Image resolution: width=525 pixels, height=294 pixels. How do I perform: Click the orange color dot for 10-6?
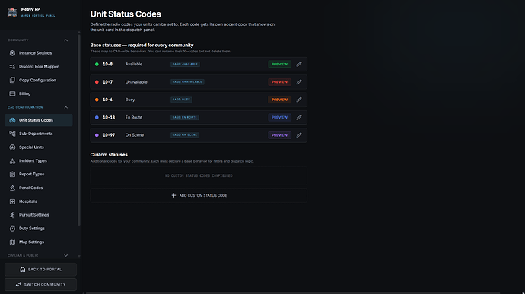pyautogui.click(x=97, y=100)
